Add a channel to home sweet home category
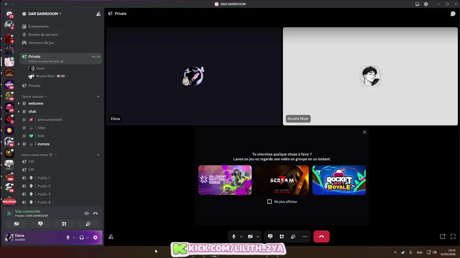The height and width of the screenshot is (258, 460). point(98,155)
